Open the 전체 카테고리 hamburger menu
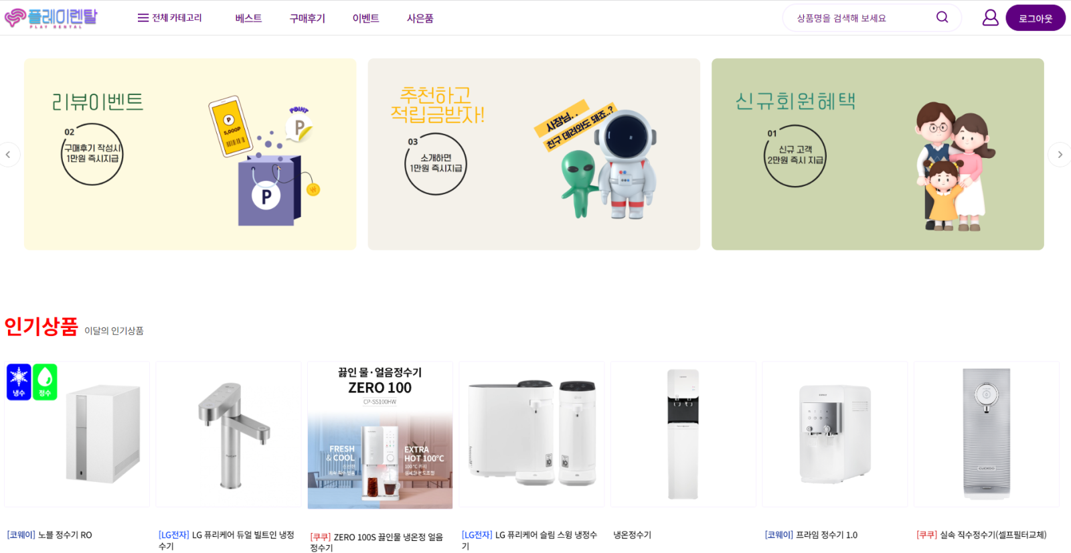Screen dimensions: 1071x553 (169, 18)
